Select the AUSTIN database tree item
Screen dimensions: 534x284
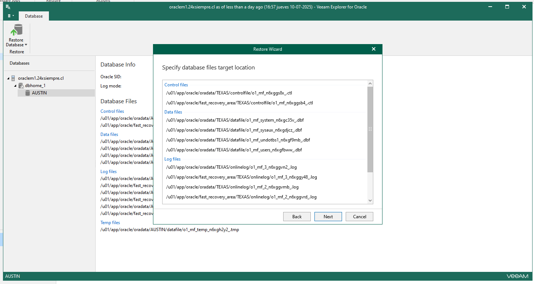pyautogui.click(x=39, y=93)
